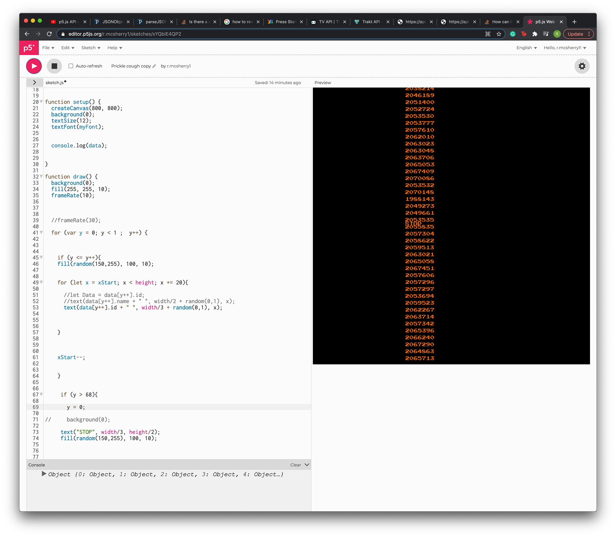View site info via lock icon
Screen dimensions: 616x537
63,34
